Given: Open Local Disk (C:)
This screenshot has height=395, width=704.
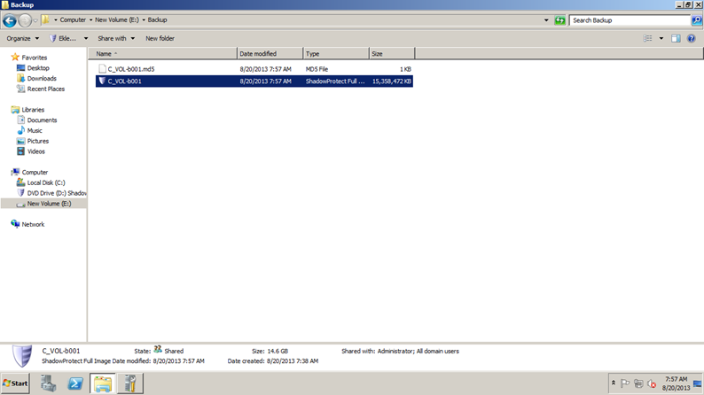Looking at the screenshot, I should point(46,182).
